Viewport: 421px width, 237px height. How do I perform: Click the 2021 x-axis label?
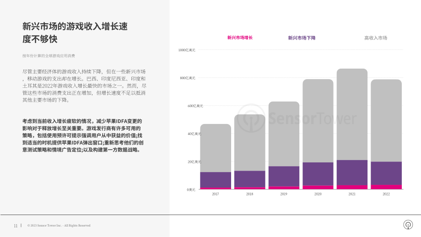pyautogui.click(x=352, y=194)
